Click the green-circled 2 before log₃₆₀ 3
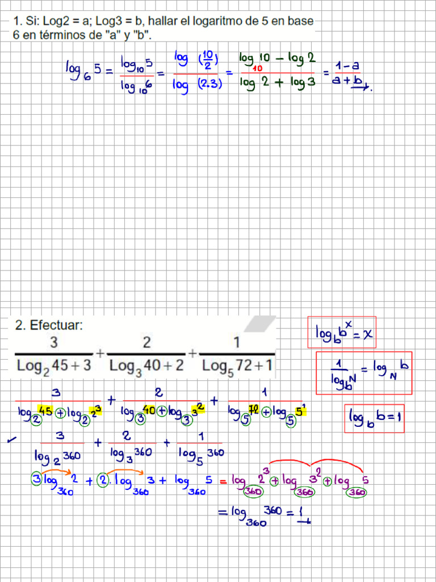Viewport: 436px width, 582px height. [103, 479]
